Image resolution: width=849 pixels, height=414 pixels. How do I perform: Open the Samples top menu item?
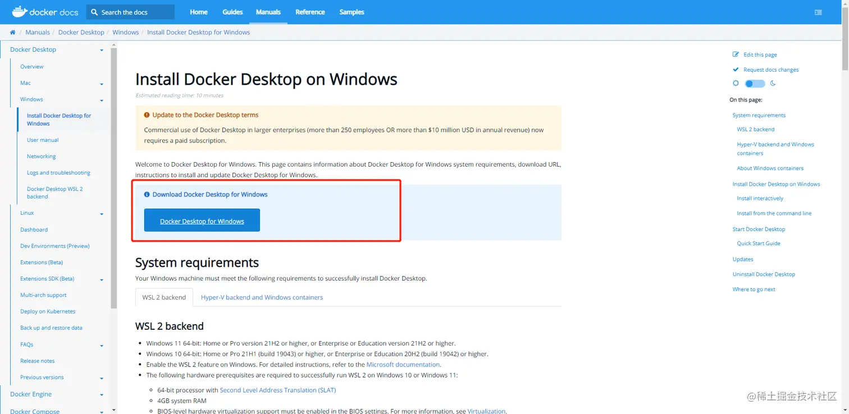(352, 12)
